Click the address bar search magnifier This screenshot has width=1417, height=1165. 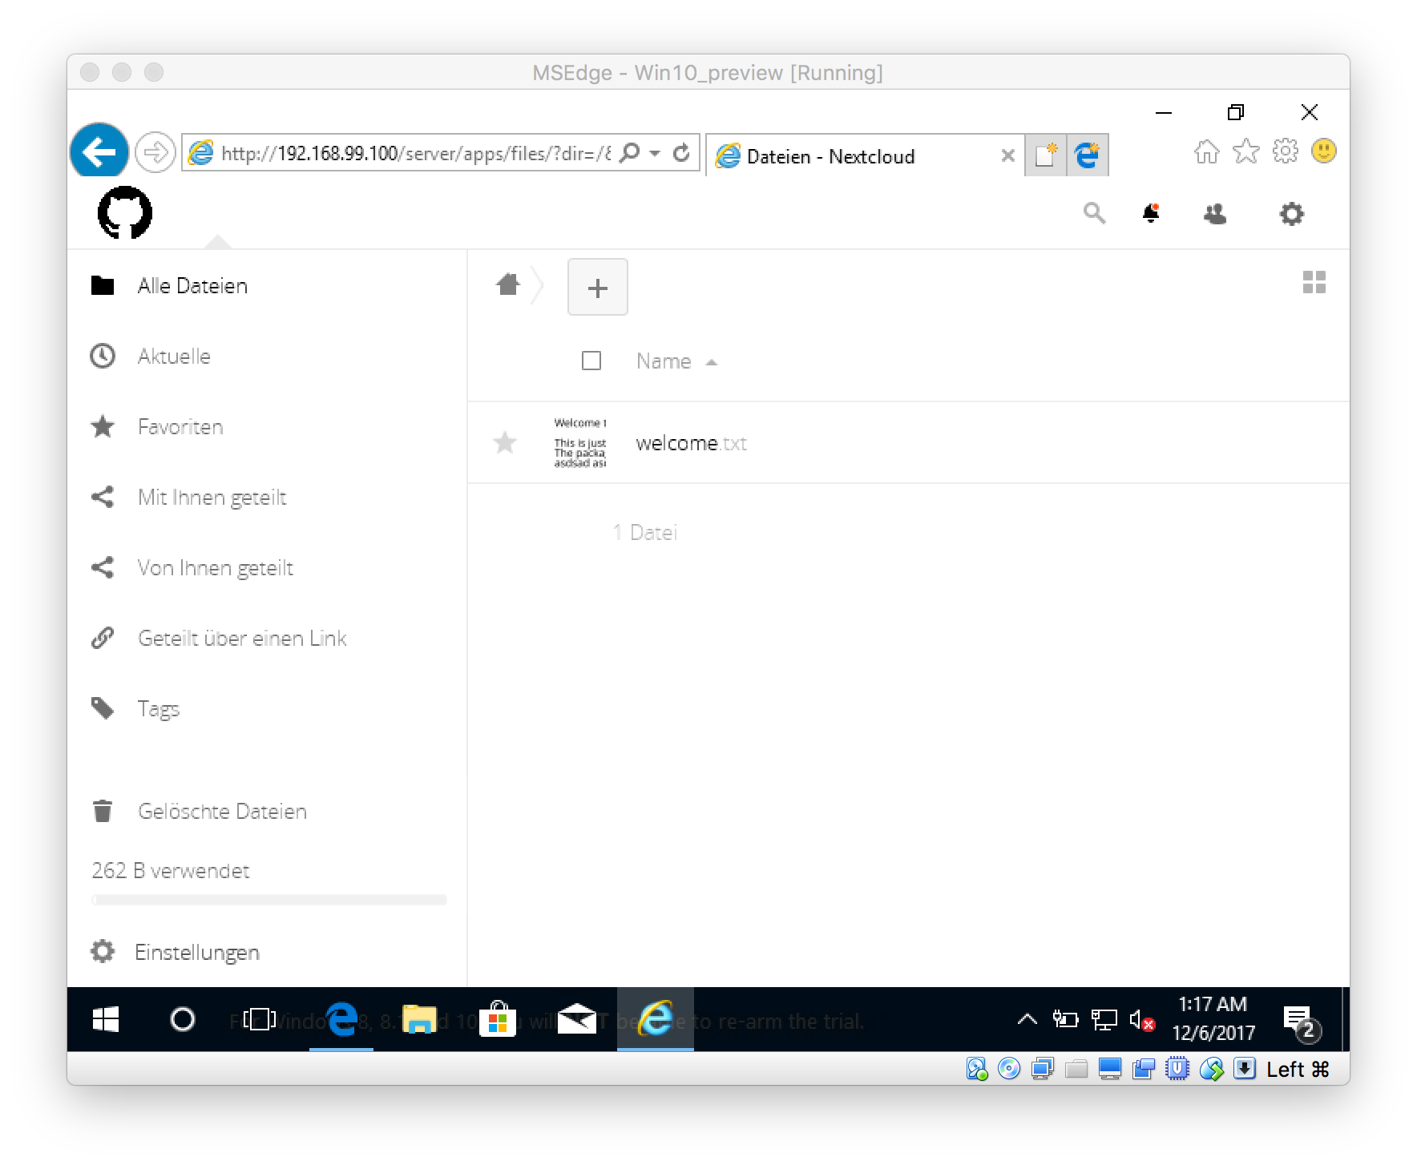[x=631, y=152]
